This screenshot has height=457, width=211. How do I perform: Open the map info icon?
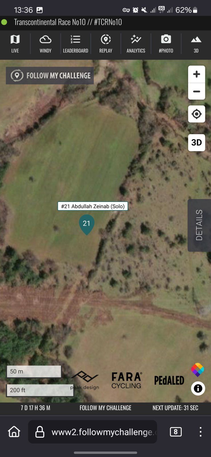(x=198, y=388)
